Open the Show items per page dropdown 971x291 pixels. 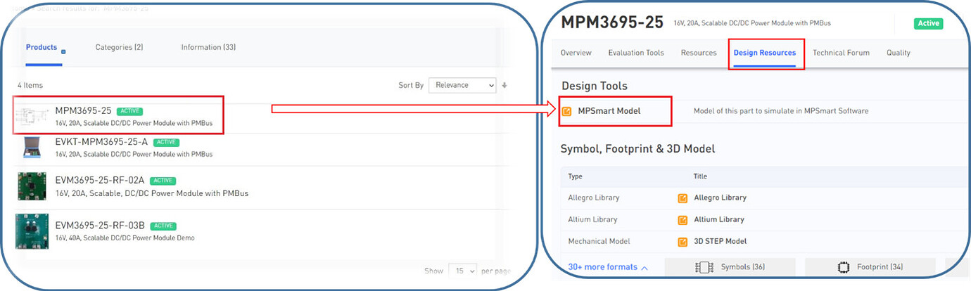[463, 271]
